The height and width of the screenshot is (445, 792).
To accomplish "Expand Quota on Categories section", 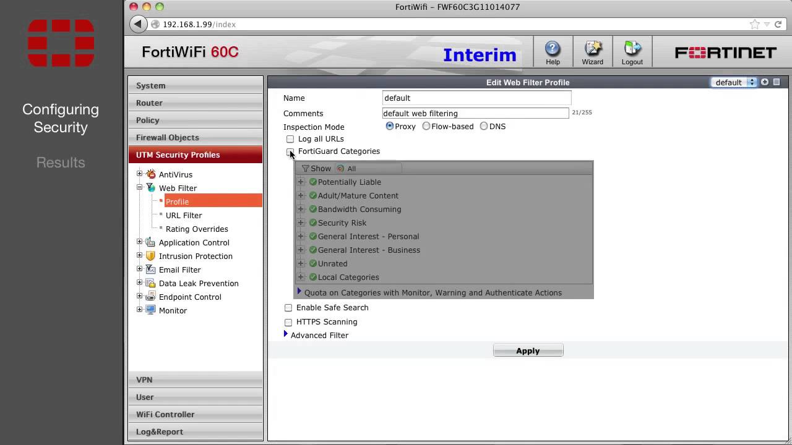I will (299, 291).
